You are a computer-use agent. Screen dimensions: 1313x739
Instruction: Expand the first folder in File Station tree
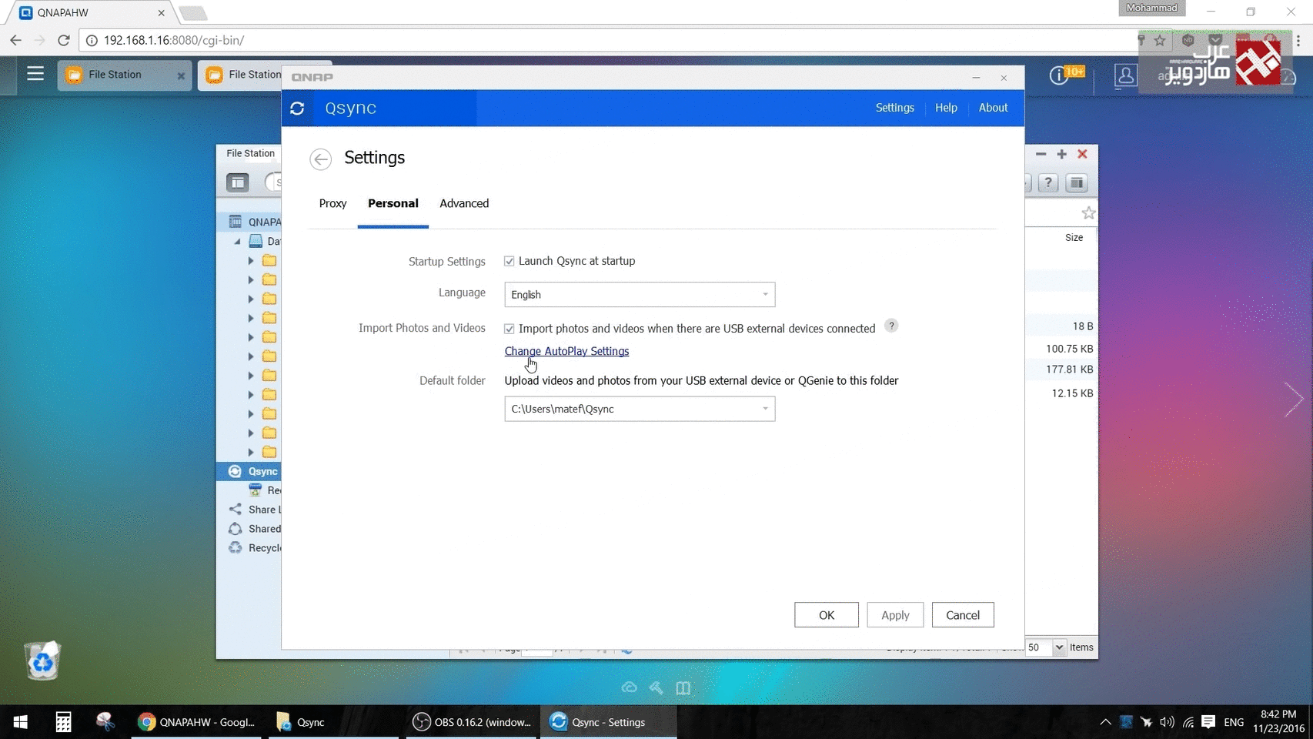coord(251,261)
